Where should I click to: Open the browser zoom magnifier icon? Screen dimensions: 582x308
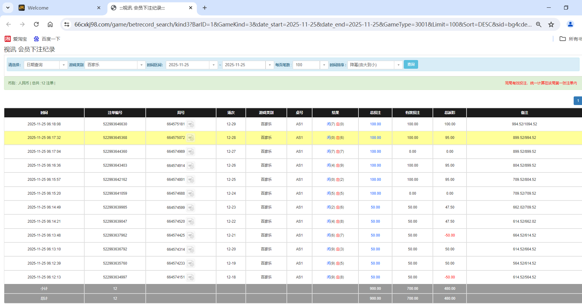539,24
